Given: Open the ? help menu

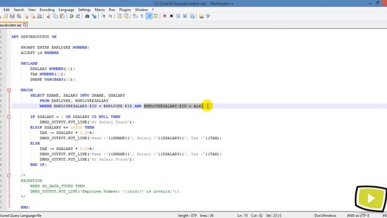Looking at the screenshot, I should tap(153, 10).
